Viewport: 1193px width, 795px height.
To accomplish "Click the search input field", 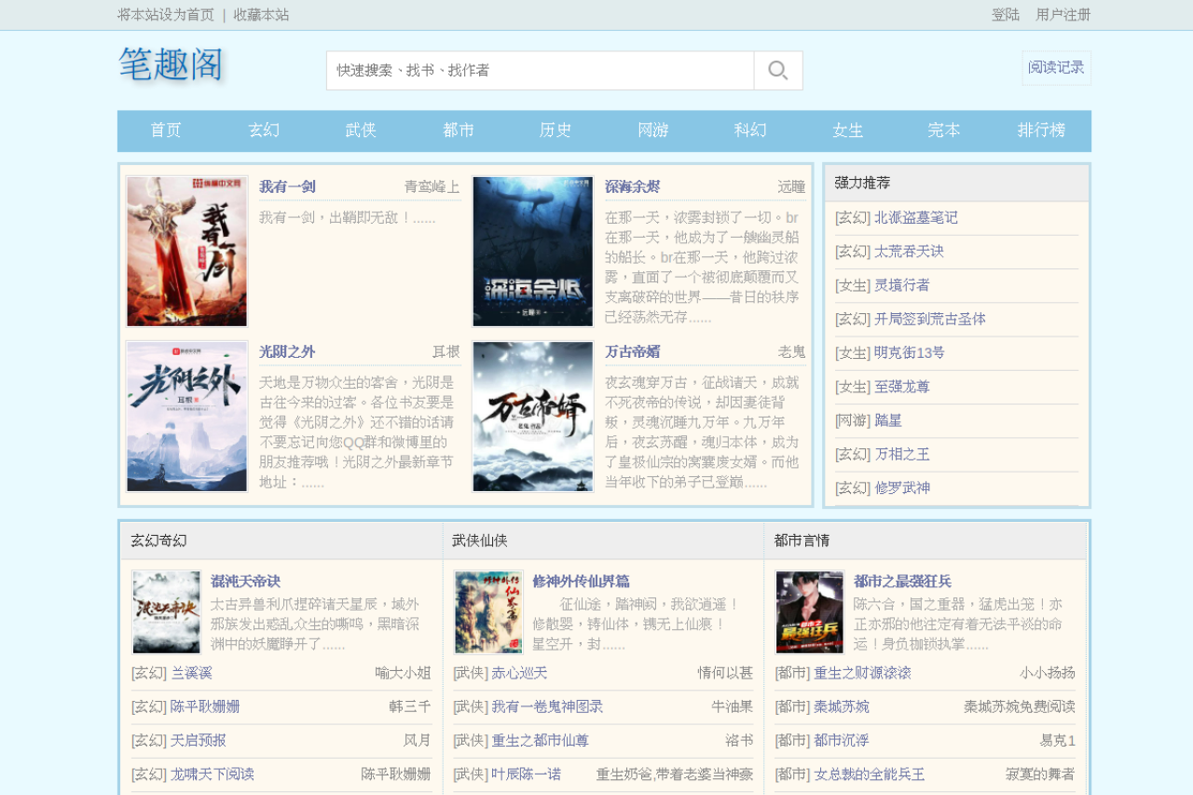I will pyautogui.click(x=540, y=71).
